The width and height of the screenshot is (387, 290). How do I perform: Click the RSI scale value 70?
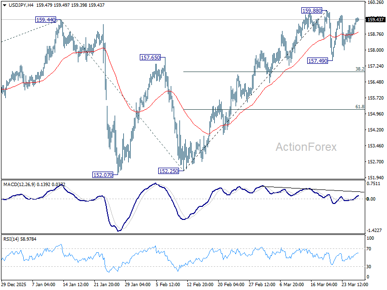(369, 249)
